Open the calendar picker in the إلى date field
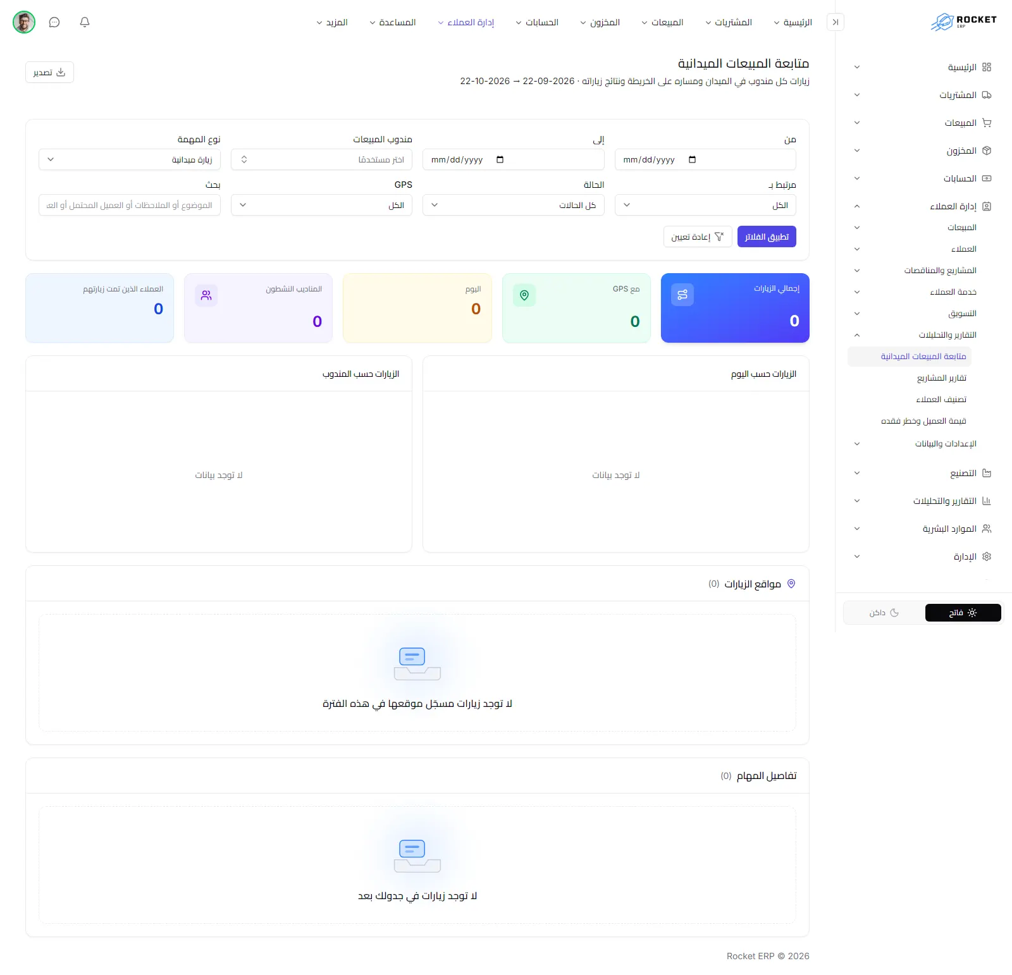Screen dimensions: 1012x975 (x=500, y=159)
